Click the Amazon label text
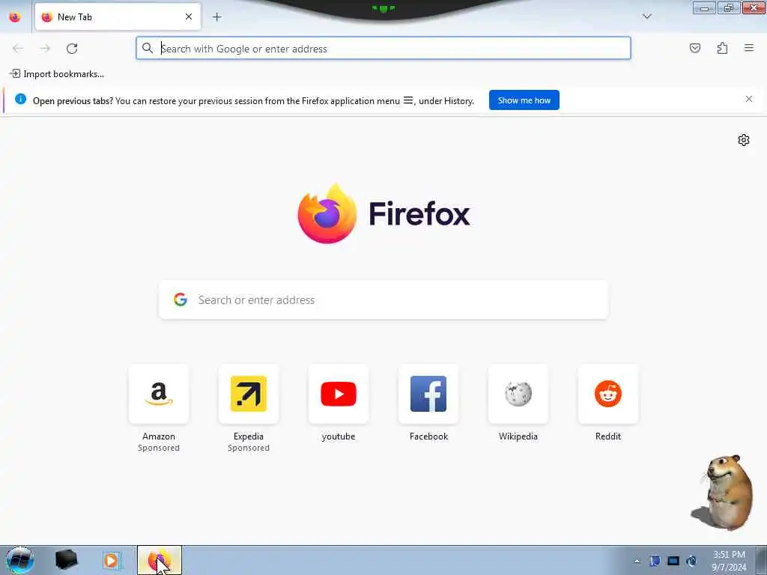The width and height of the screenshot is (767, 575). (159, 436)
